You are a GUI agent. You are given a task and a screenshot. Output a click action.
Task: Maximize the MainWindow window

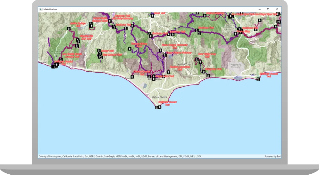(x=268, y=9)
